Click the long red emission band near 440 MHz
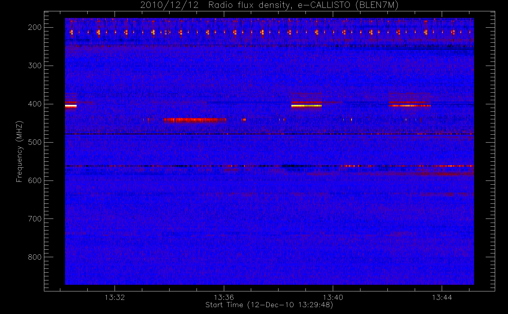 [x=194, y=120]
